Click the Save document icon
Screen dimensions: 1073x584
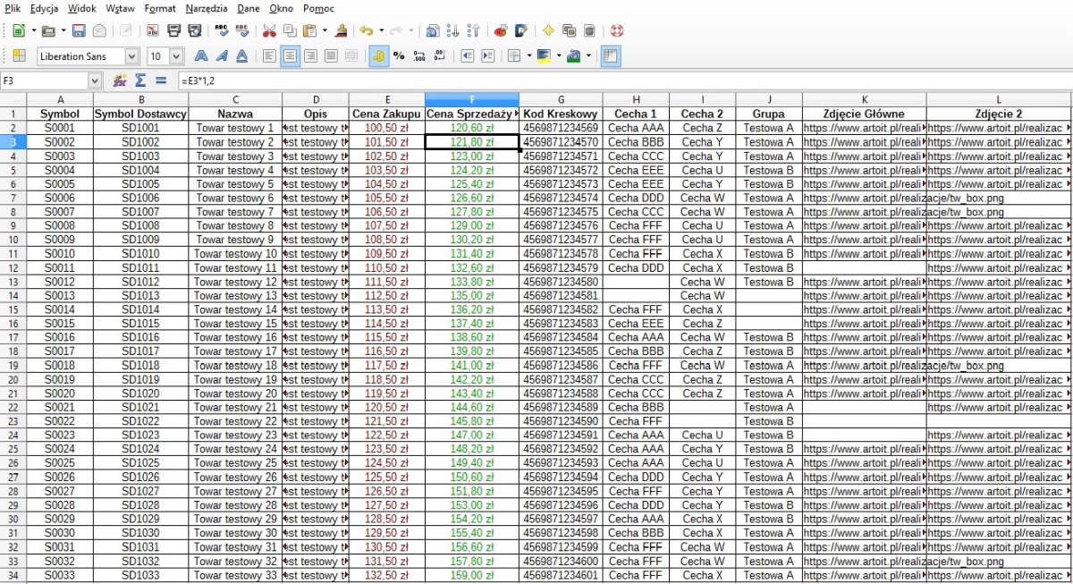[79, 30]
